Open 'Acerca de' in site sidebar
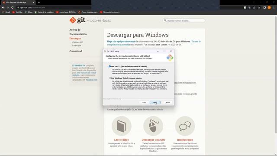This screenshot has height=156, width=277. (x=75, y=30)
